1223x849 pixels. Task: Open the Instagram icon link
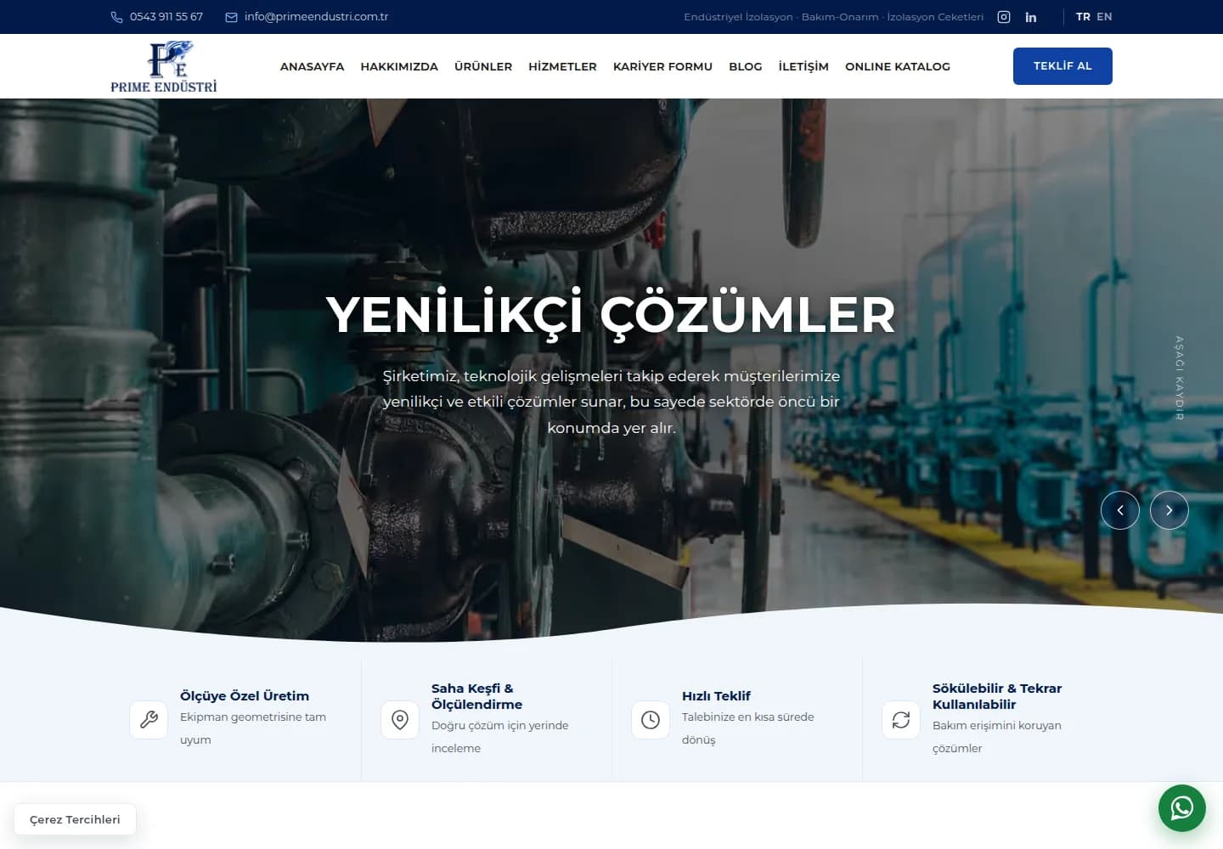(1004, 17)
